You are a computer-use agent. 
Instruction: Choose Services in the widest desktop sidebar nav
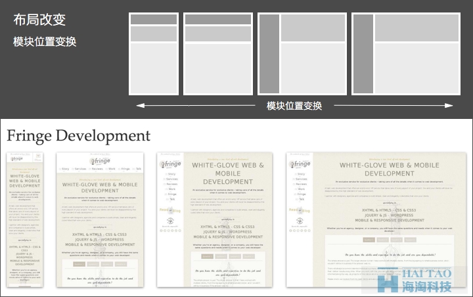(300, 179)
